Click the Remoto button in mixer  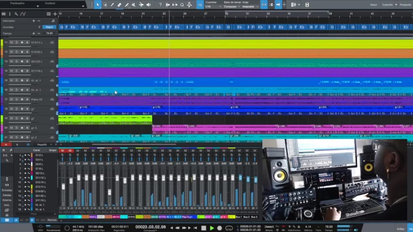pyautogui.click(x=52, y=220)
